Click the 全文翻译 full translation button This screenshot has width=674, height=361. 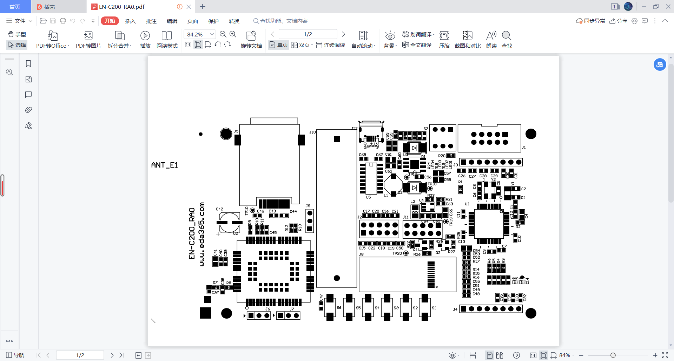(417, 45)
